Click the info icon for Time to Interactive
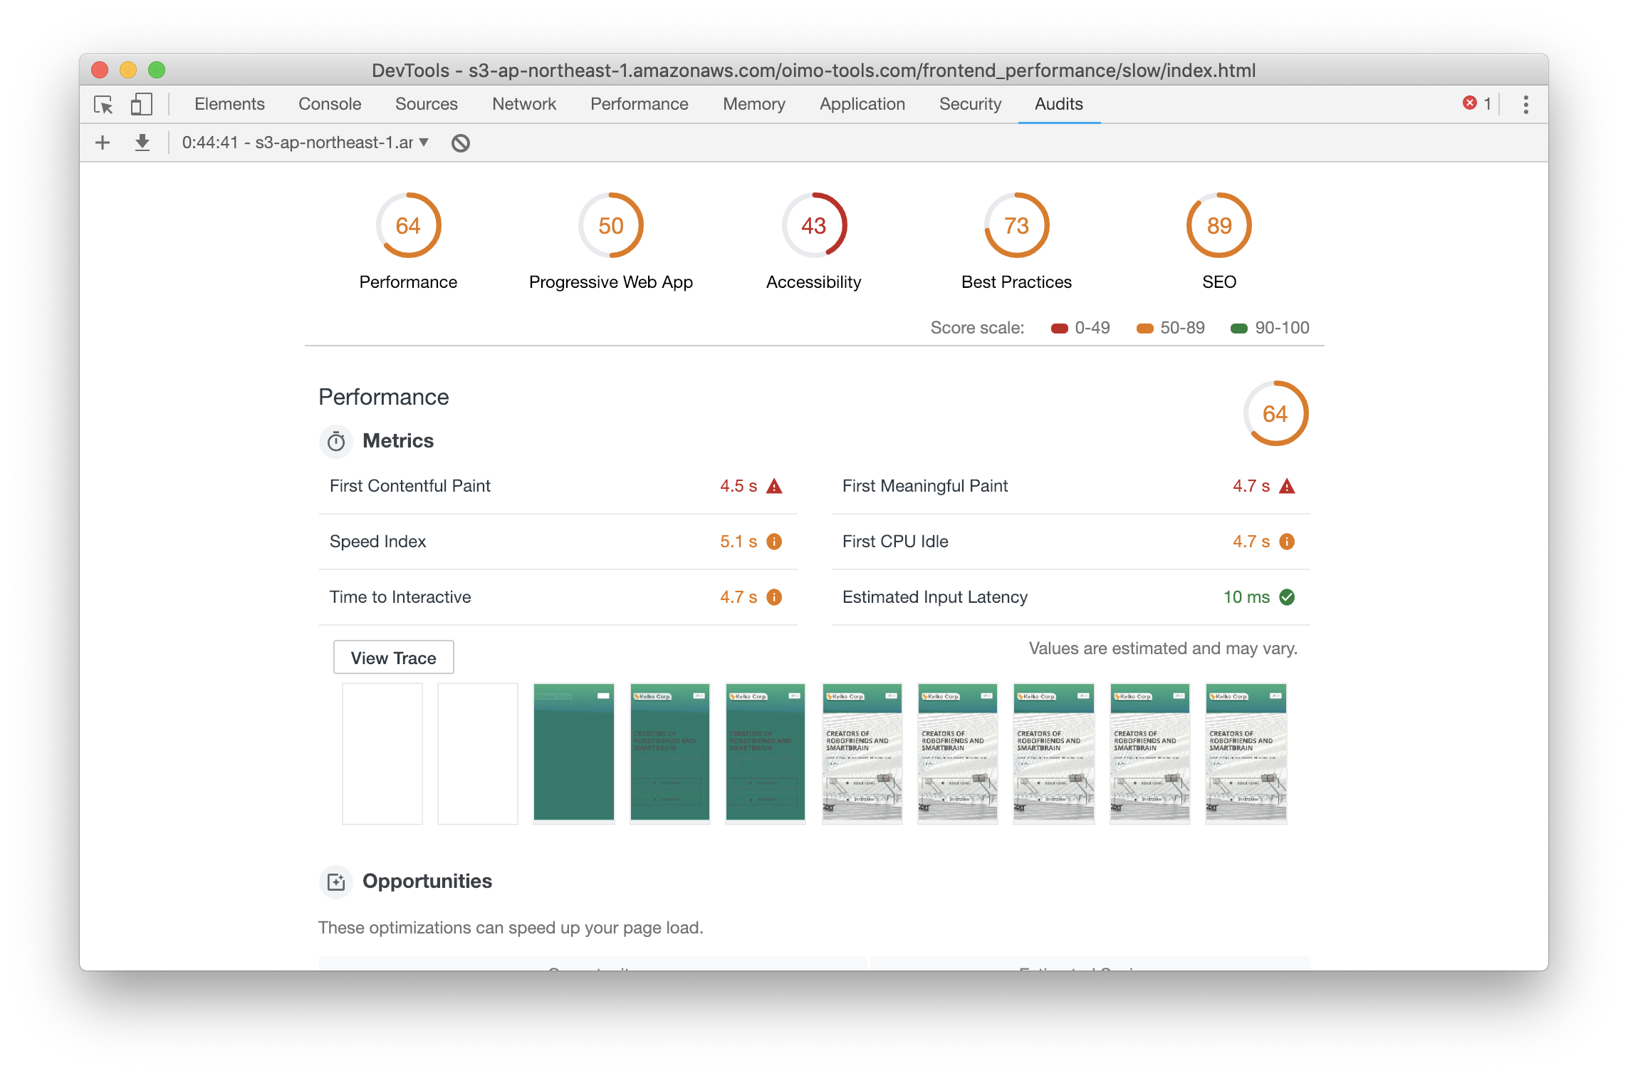 coord(774,597)
